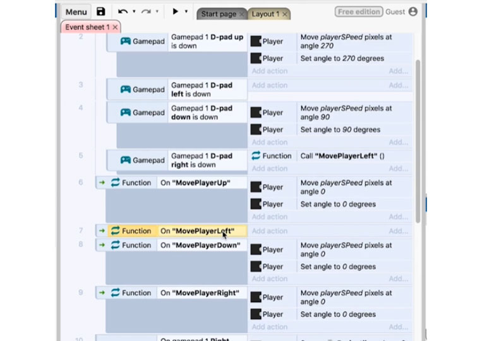Click first Player icon in MovePlayerRight actions
482x341 pixels.
256,297
